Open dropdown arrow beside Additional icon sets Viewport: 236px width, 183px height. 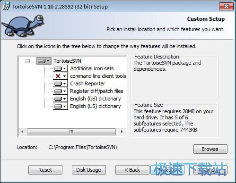[x=64, y=68]
